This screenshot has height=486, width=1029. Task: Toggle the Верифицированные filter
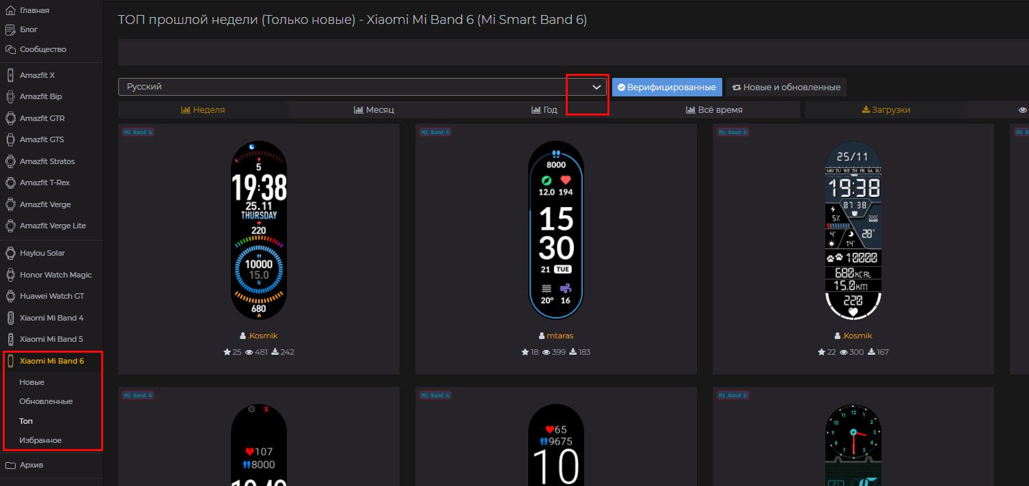click(x=667, y=87)
